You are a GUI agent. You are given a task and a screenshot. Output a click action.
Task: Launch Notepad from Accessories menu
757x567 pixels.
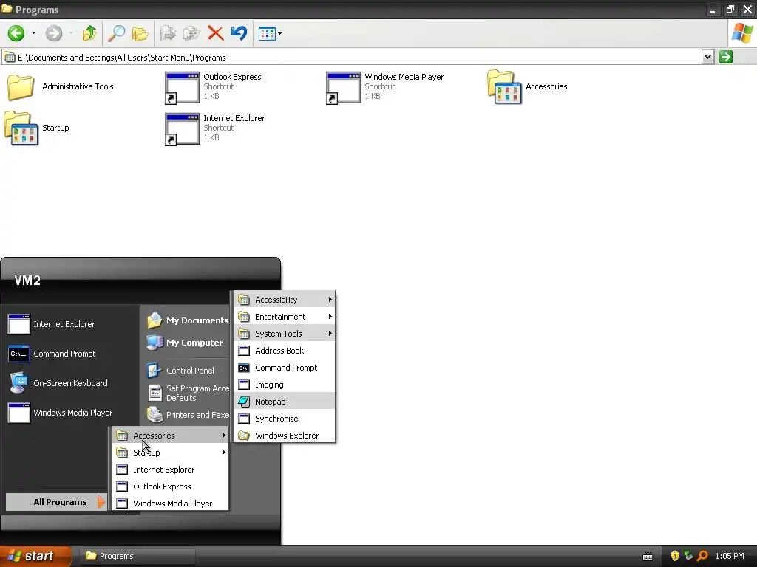(285, 402)
